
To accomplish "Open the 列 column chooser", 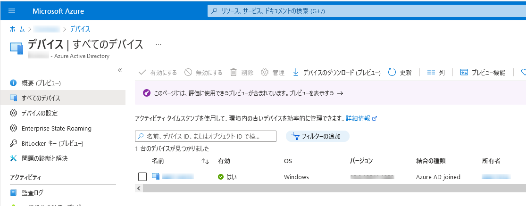I will 436,72.
